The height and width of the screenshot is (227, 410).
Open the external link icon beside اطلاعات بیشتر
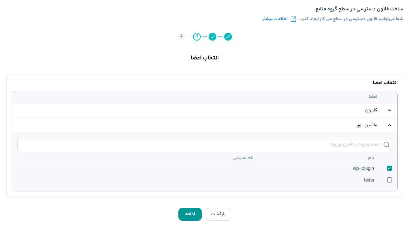coord(293,19)
